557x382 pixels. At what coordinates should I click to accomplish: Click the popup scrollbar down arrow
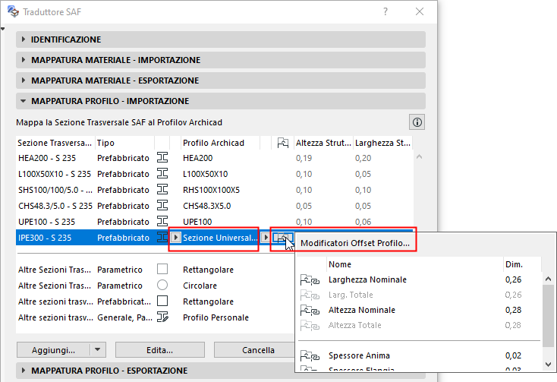[548, 365]
